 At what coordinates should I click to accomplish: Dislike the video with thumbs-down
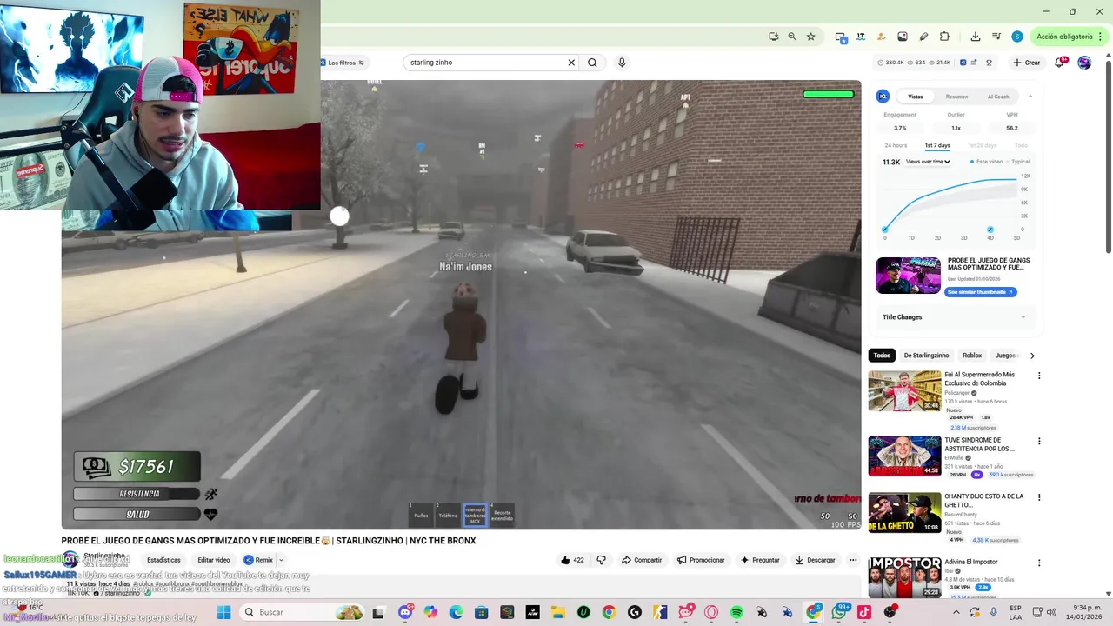[601, 560]
